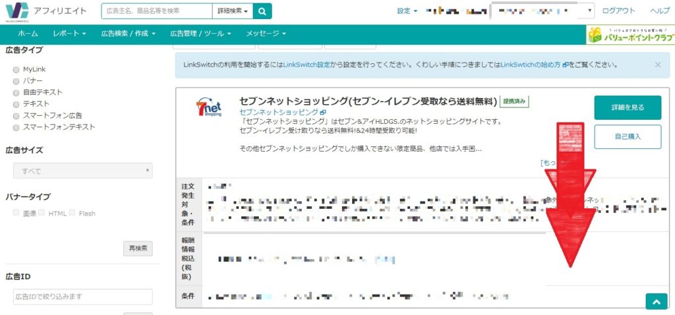This screenshot has width=675, height=315.
Task: Open the Value Point Club banner
Action: (x=630, y=35)
